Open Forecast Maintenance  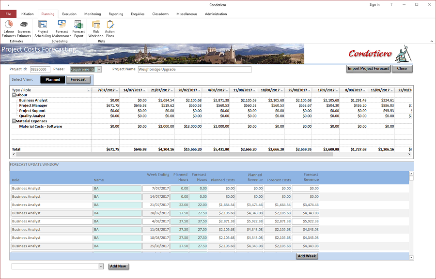click(x=62, y=29)
